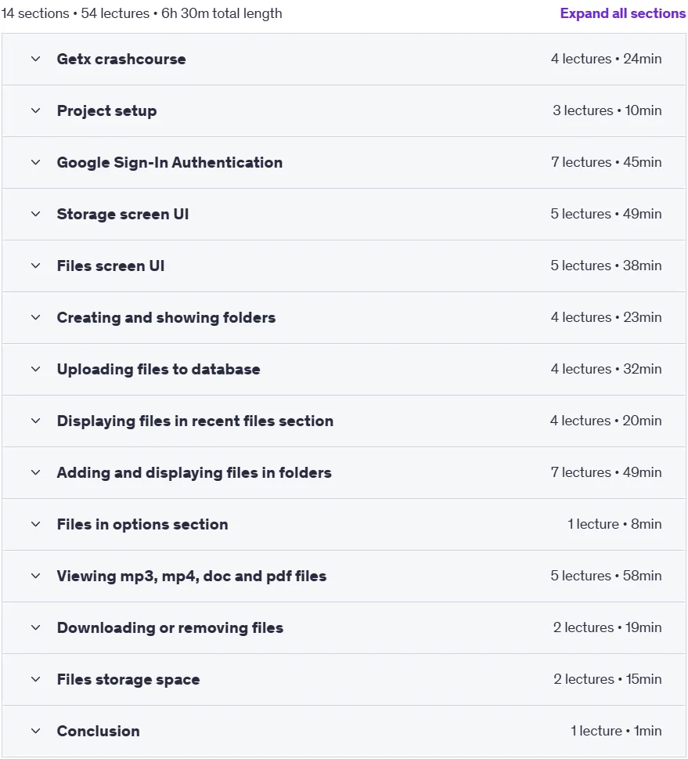Click 2 lectures • 19min row summary

[607, 627]
